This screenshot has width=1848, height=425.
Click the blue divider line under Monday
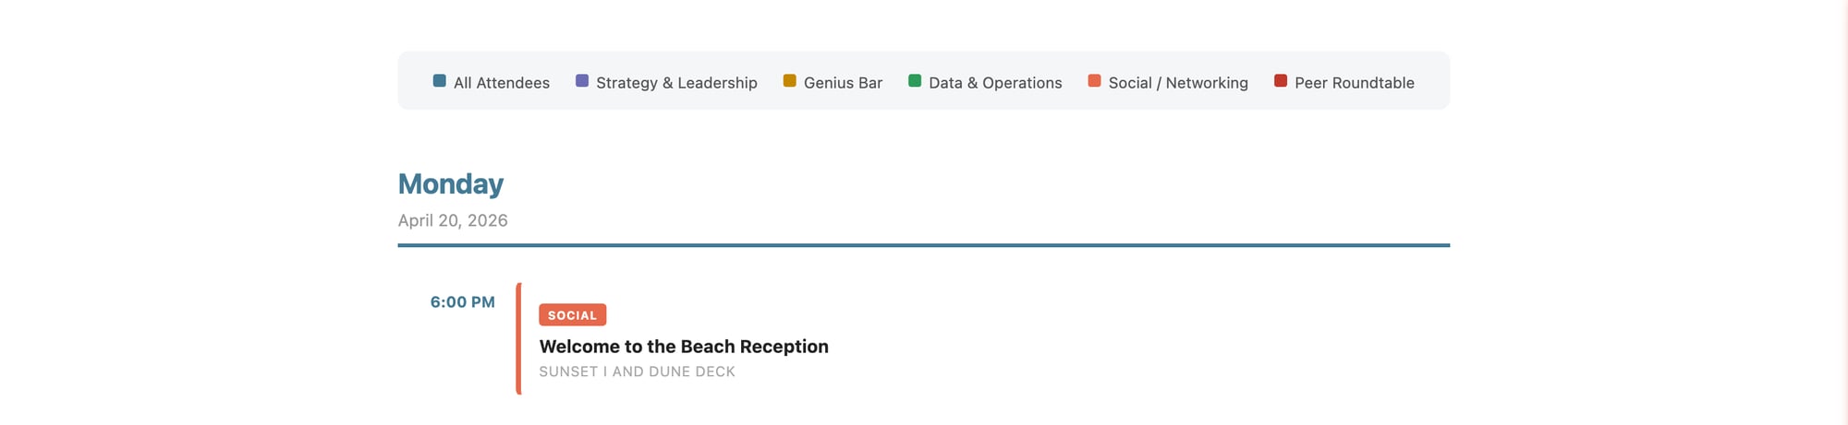pos(924,245)
